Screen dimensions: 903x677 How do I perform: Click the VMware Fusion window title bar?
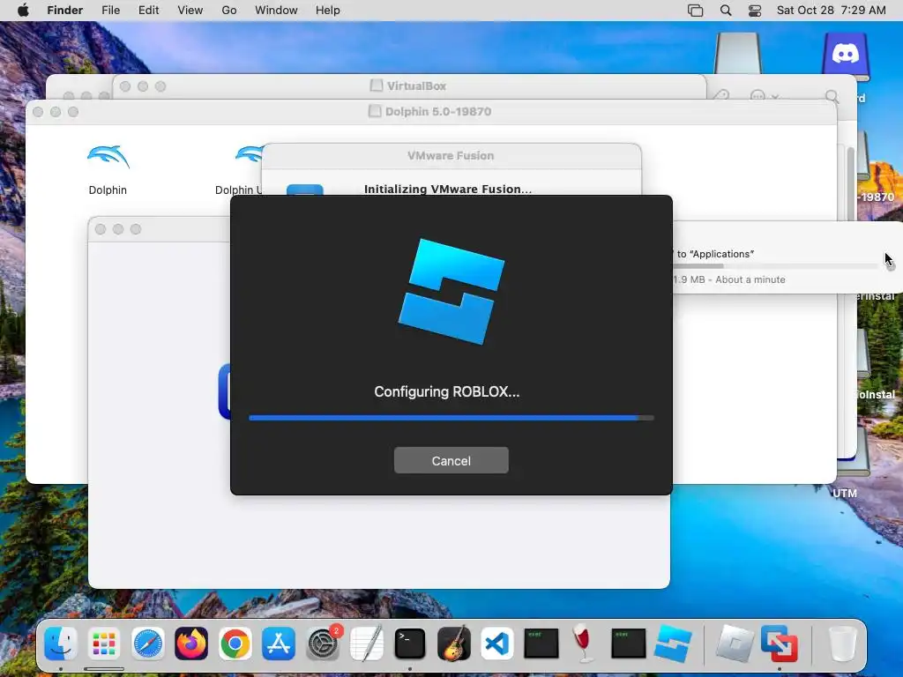[x=451, y=155]
